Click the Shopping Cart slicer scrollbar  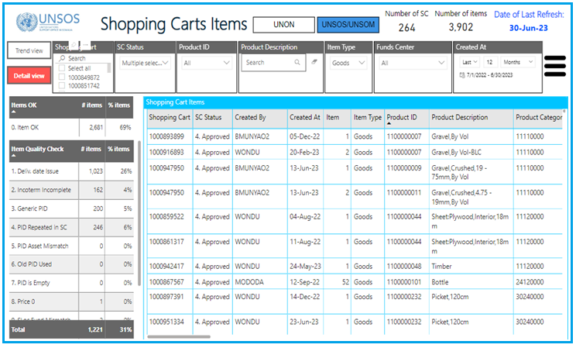[108, 68]
